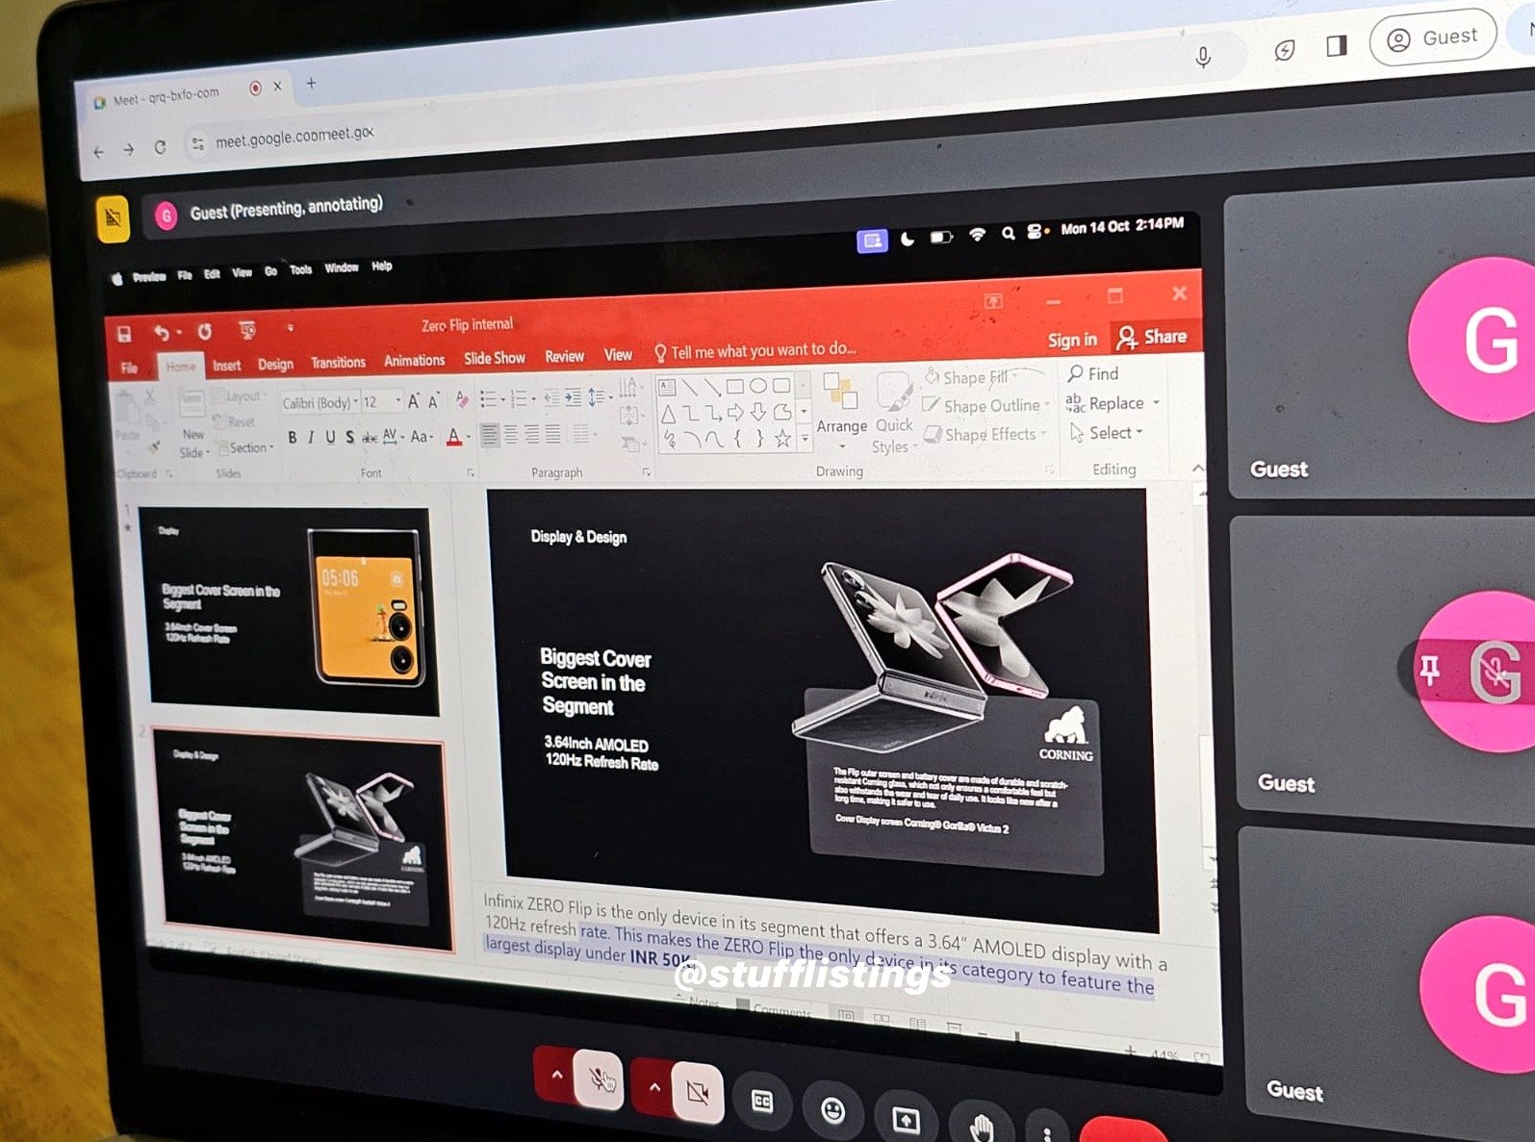Open the Design ribbon tab

pos(275,364)
